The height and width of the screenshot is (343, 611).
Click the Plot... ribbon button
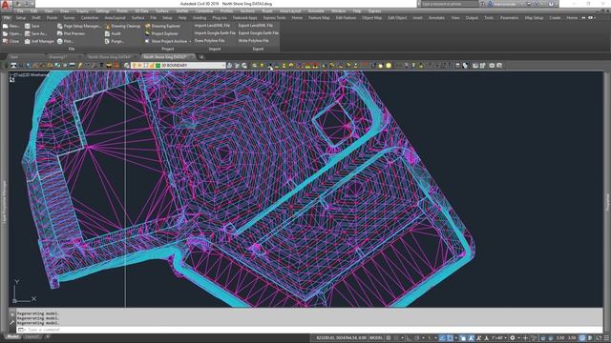tap(65, 41)
